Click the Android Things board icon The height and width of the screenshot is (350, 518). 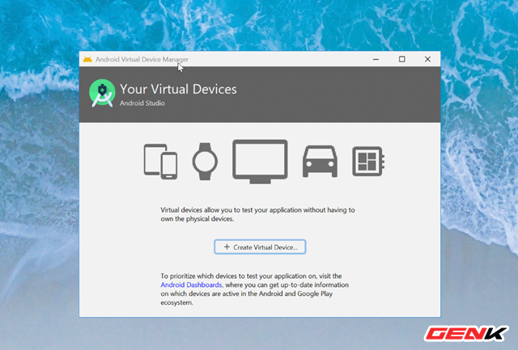coord(368,162)
